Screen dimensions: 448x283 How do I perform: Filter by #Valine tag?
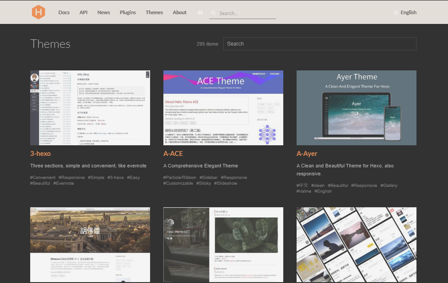click(304, 191)
